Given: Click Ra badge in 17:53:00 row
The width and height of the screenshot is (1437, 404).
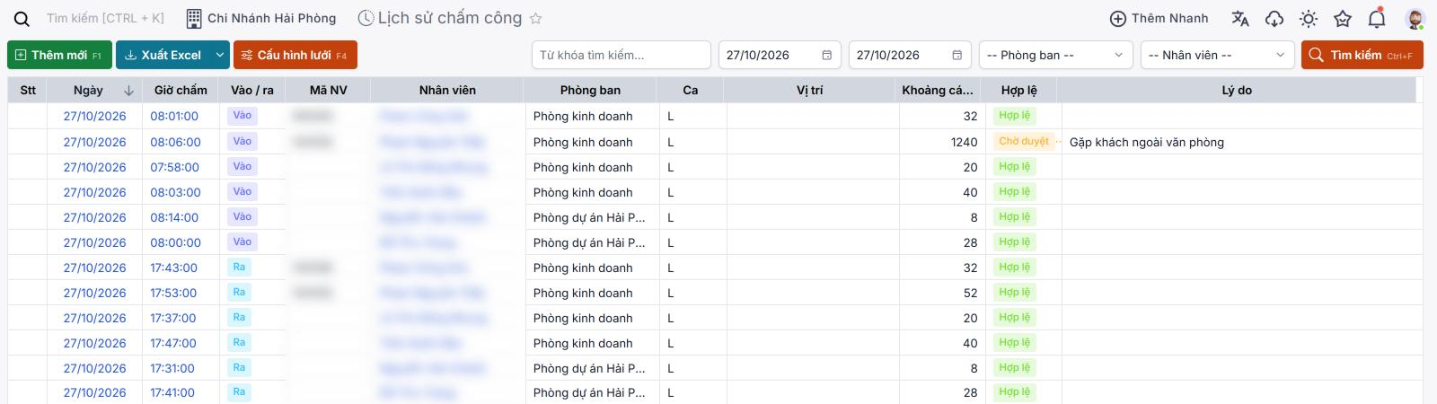Looking at the screenshot, I should [x=239, y=292].
